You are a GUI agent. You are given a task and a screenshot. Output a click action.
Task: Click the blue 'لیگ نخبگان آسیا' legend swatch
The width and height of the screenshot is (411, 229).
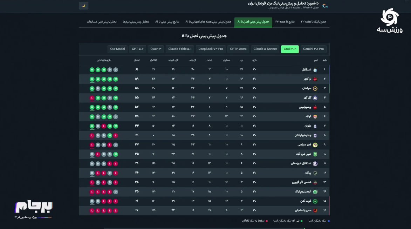click(x=329, y=221)
